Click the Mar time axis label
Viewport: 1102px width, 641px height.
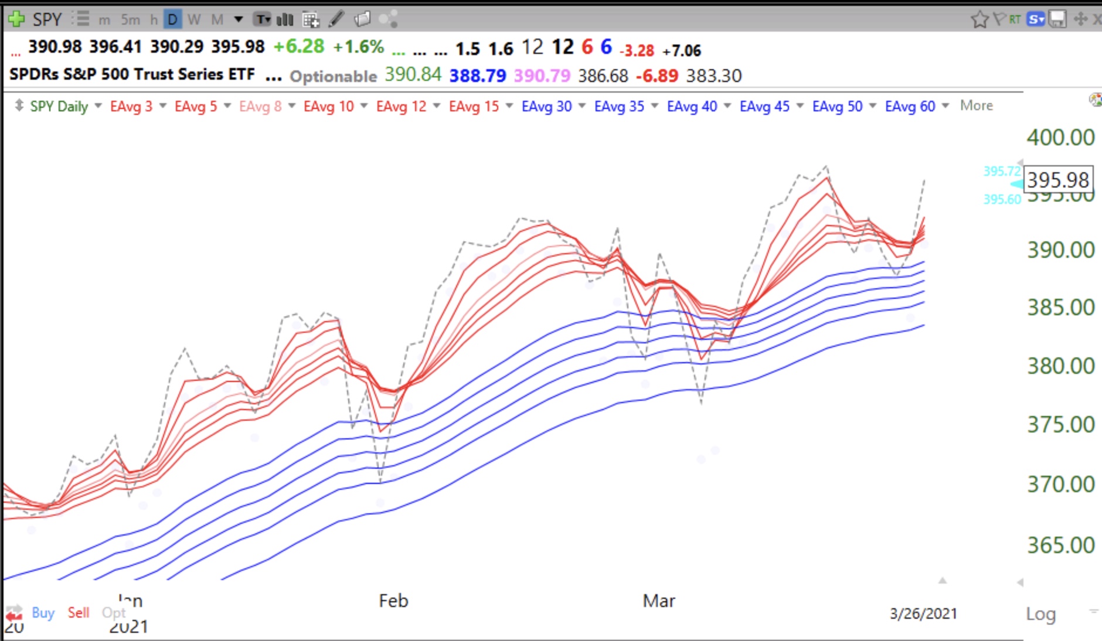[659, 601]
